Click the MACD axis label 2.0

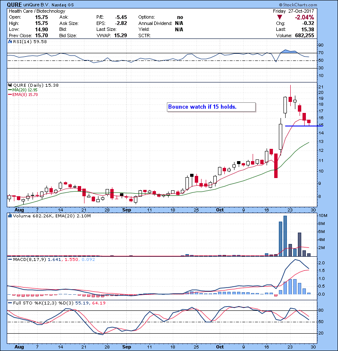[x=322, y=263]
